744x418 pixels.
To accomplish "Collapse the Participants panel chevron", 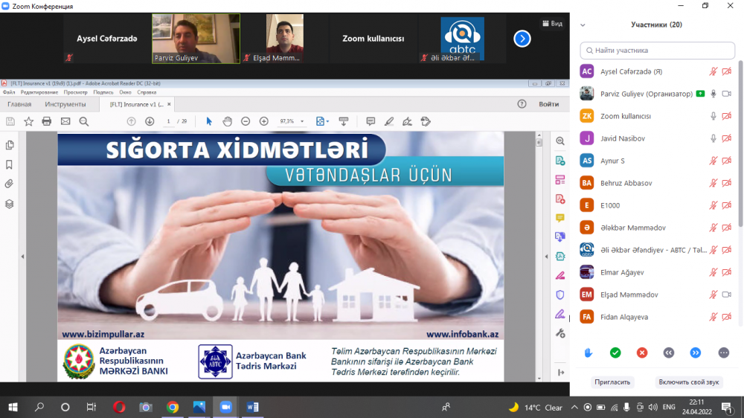I will pyautogui.click(x=583, y=25).
